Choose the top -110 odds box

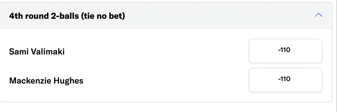tap(285, 51)
